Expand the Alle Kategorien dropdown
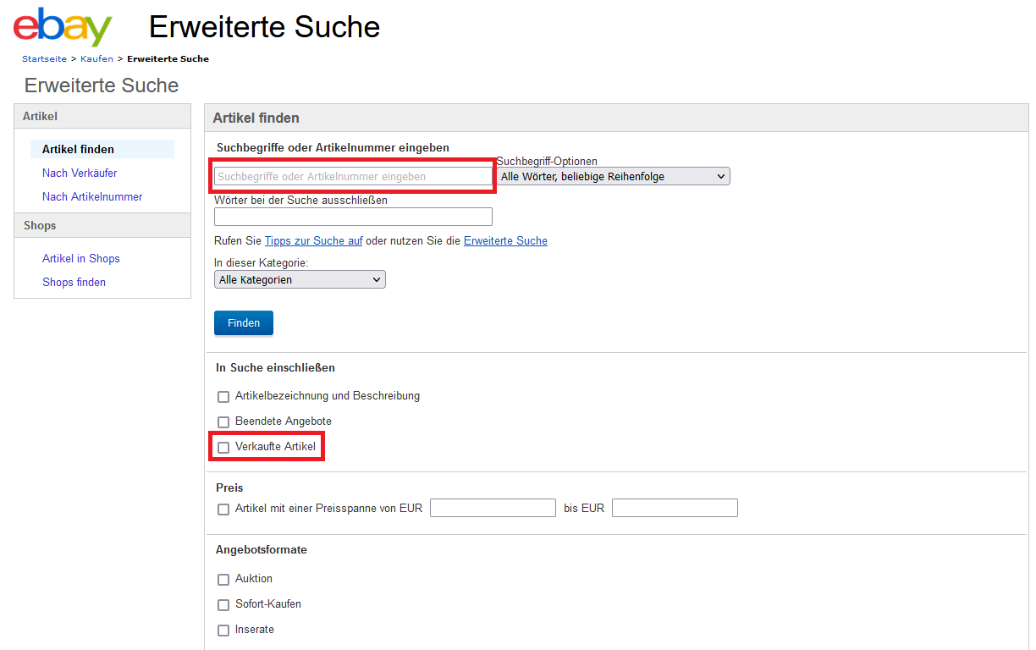The width and height of the screenshot is (1036, 650). (x=300, y=280)
